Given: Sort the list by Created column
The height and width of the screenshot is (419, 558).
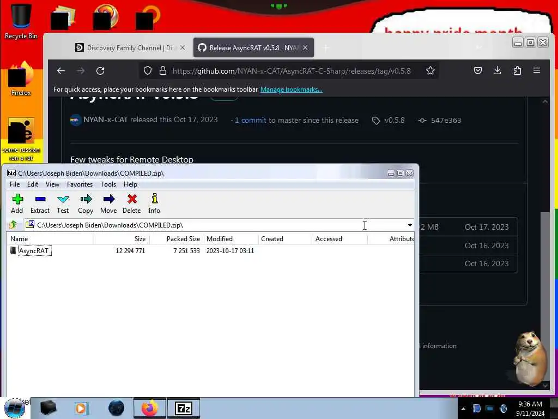Looking at the screenshot, I should coord(286,239).
